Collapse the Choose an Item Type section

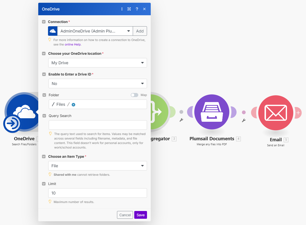click(44, 156)
